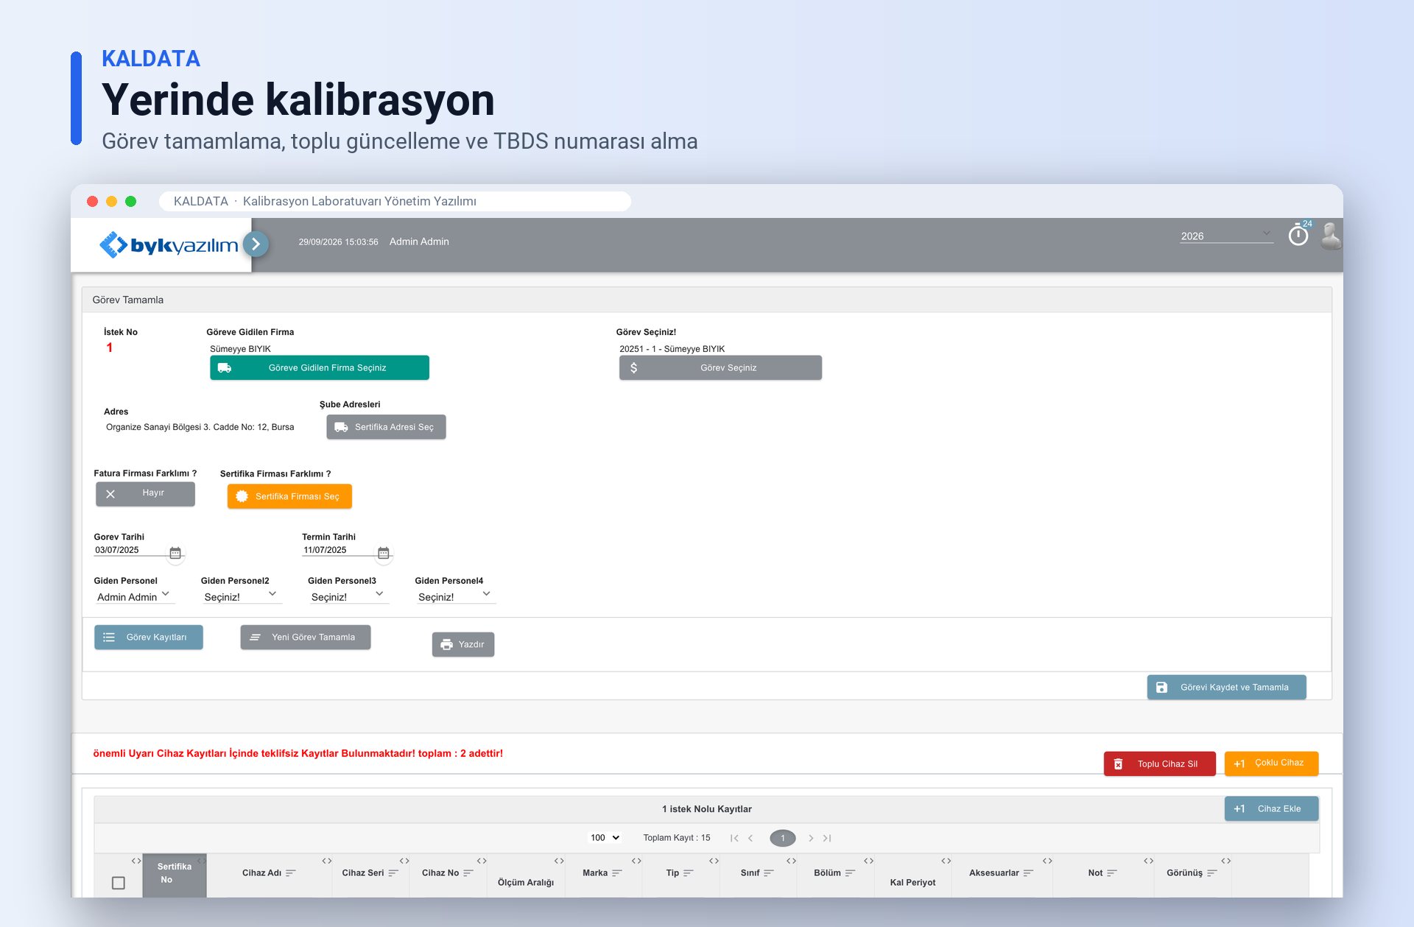Open Giden Personel4 dropdown
The width and height of the screenshot is (1414, 927).
pyautogui.click(x=454, y=596)
